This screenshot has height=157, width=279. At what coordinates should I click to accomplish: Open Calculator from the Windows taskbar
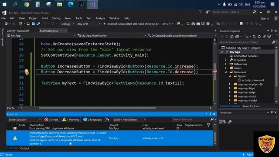coord(37,4)
